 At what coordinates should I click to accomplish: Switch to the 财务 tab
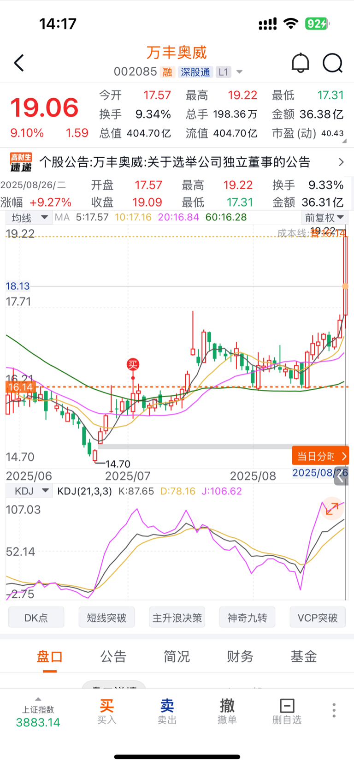click(x=240, y=656)
